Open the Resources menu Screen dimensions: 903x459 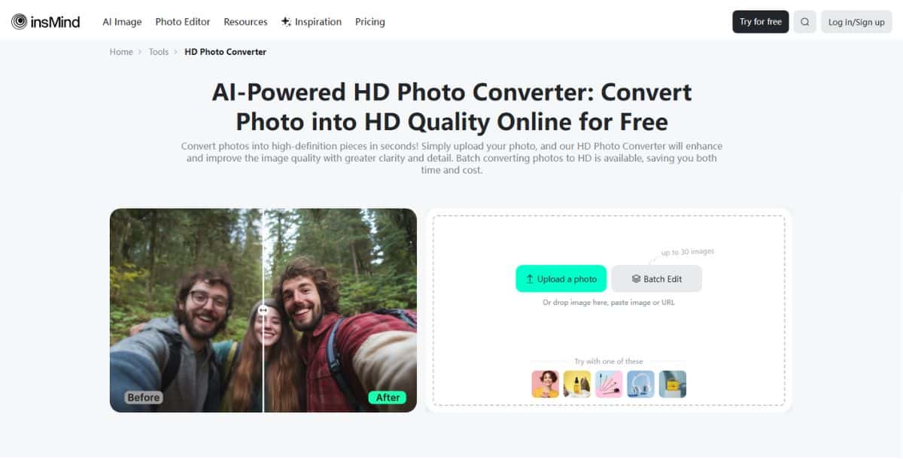click(245, 22)
